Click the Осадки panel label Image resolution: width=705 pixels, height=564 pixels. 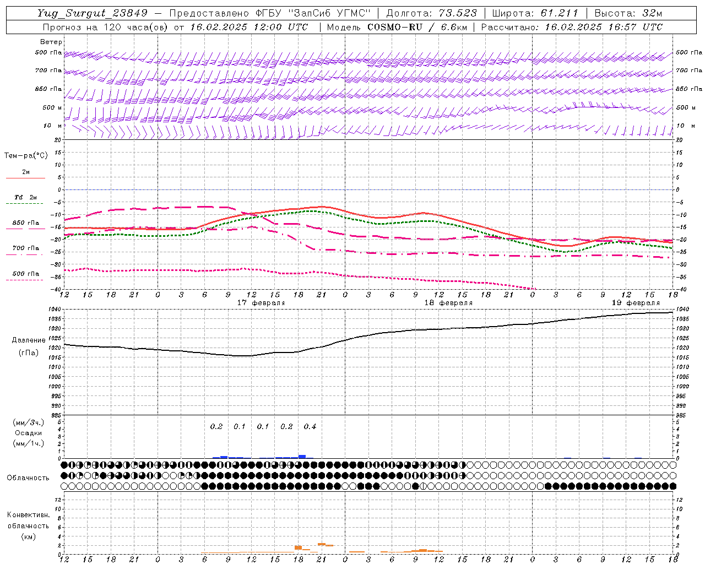(29, 433)
